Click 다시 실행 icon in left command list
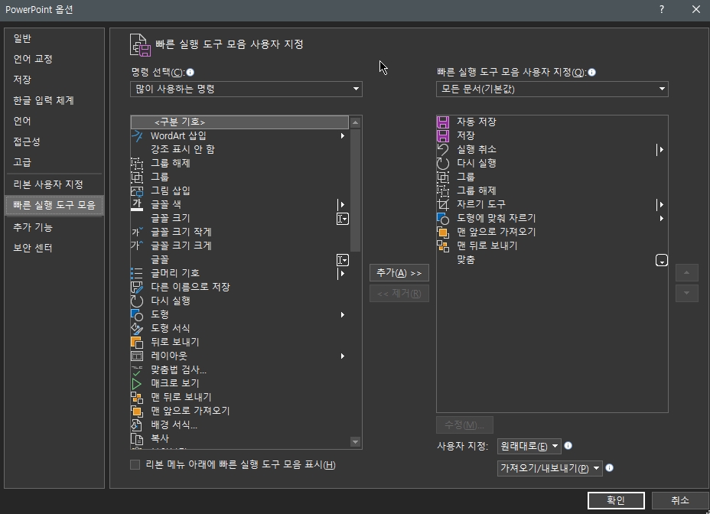The height and width of the screenshot is (514, 710). [137, 301]
